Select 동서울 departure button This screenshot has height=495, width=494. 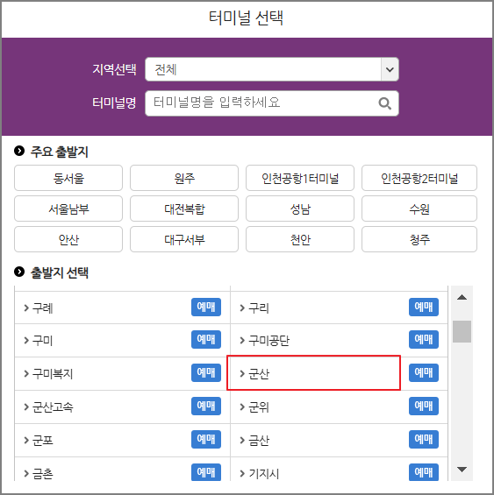[x=68, y=178]
